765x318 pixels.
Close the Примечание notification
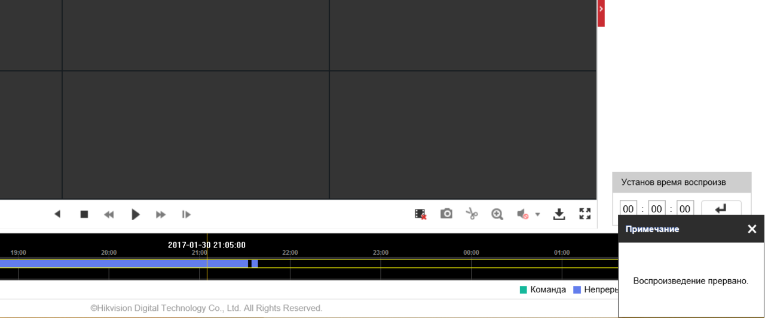[752, 229]
